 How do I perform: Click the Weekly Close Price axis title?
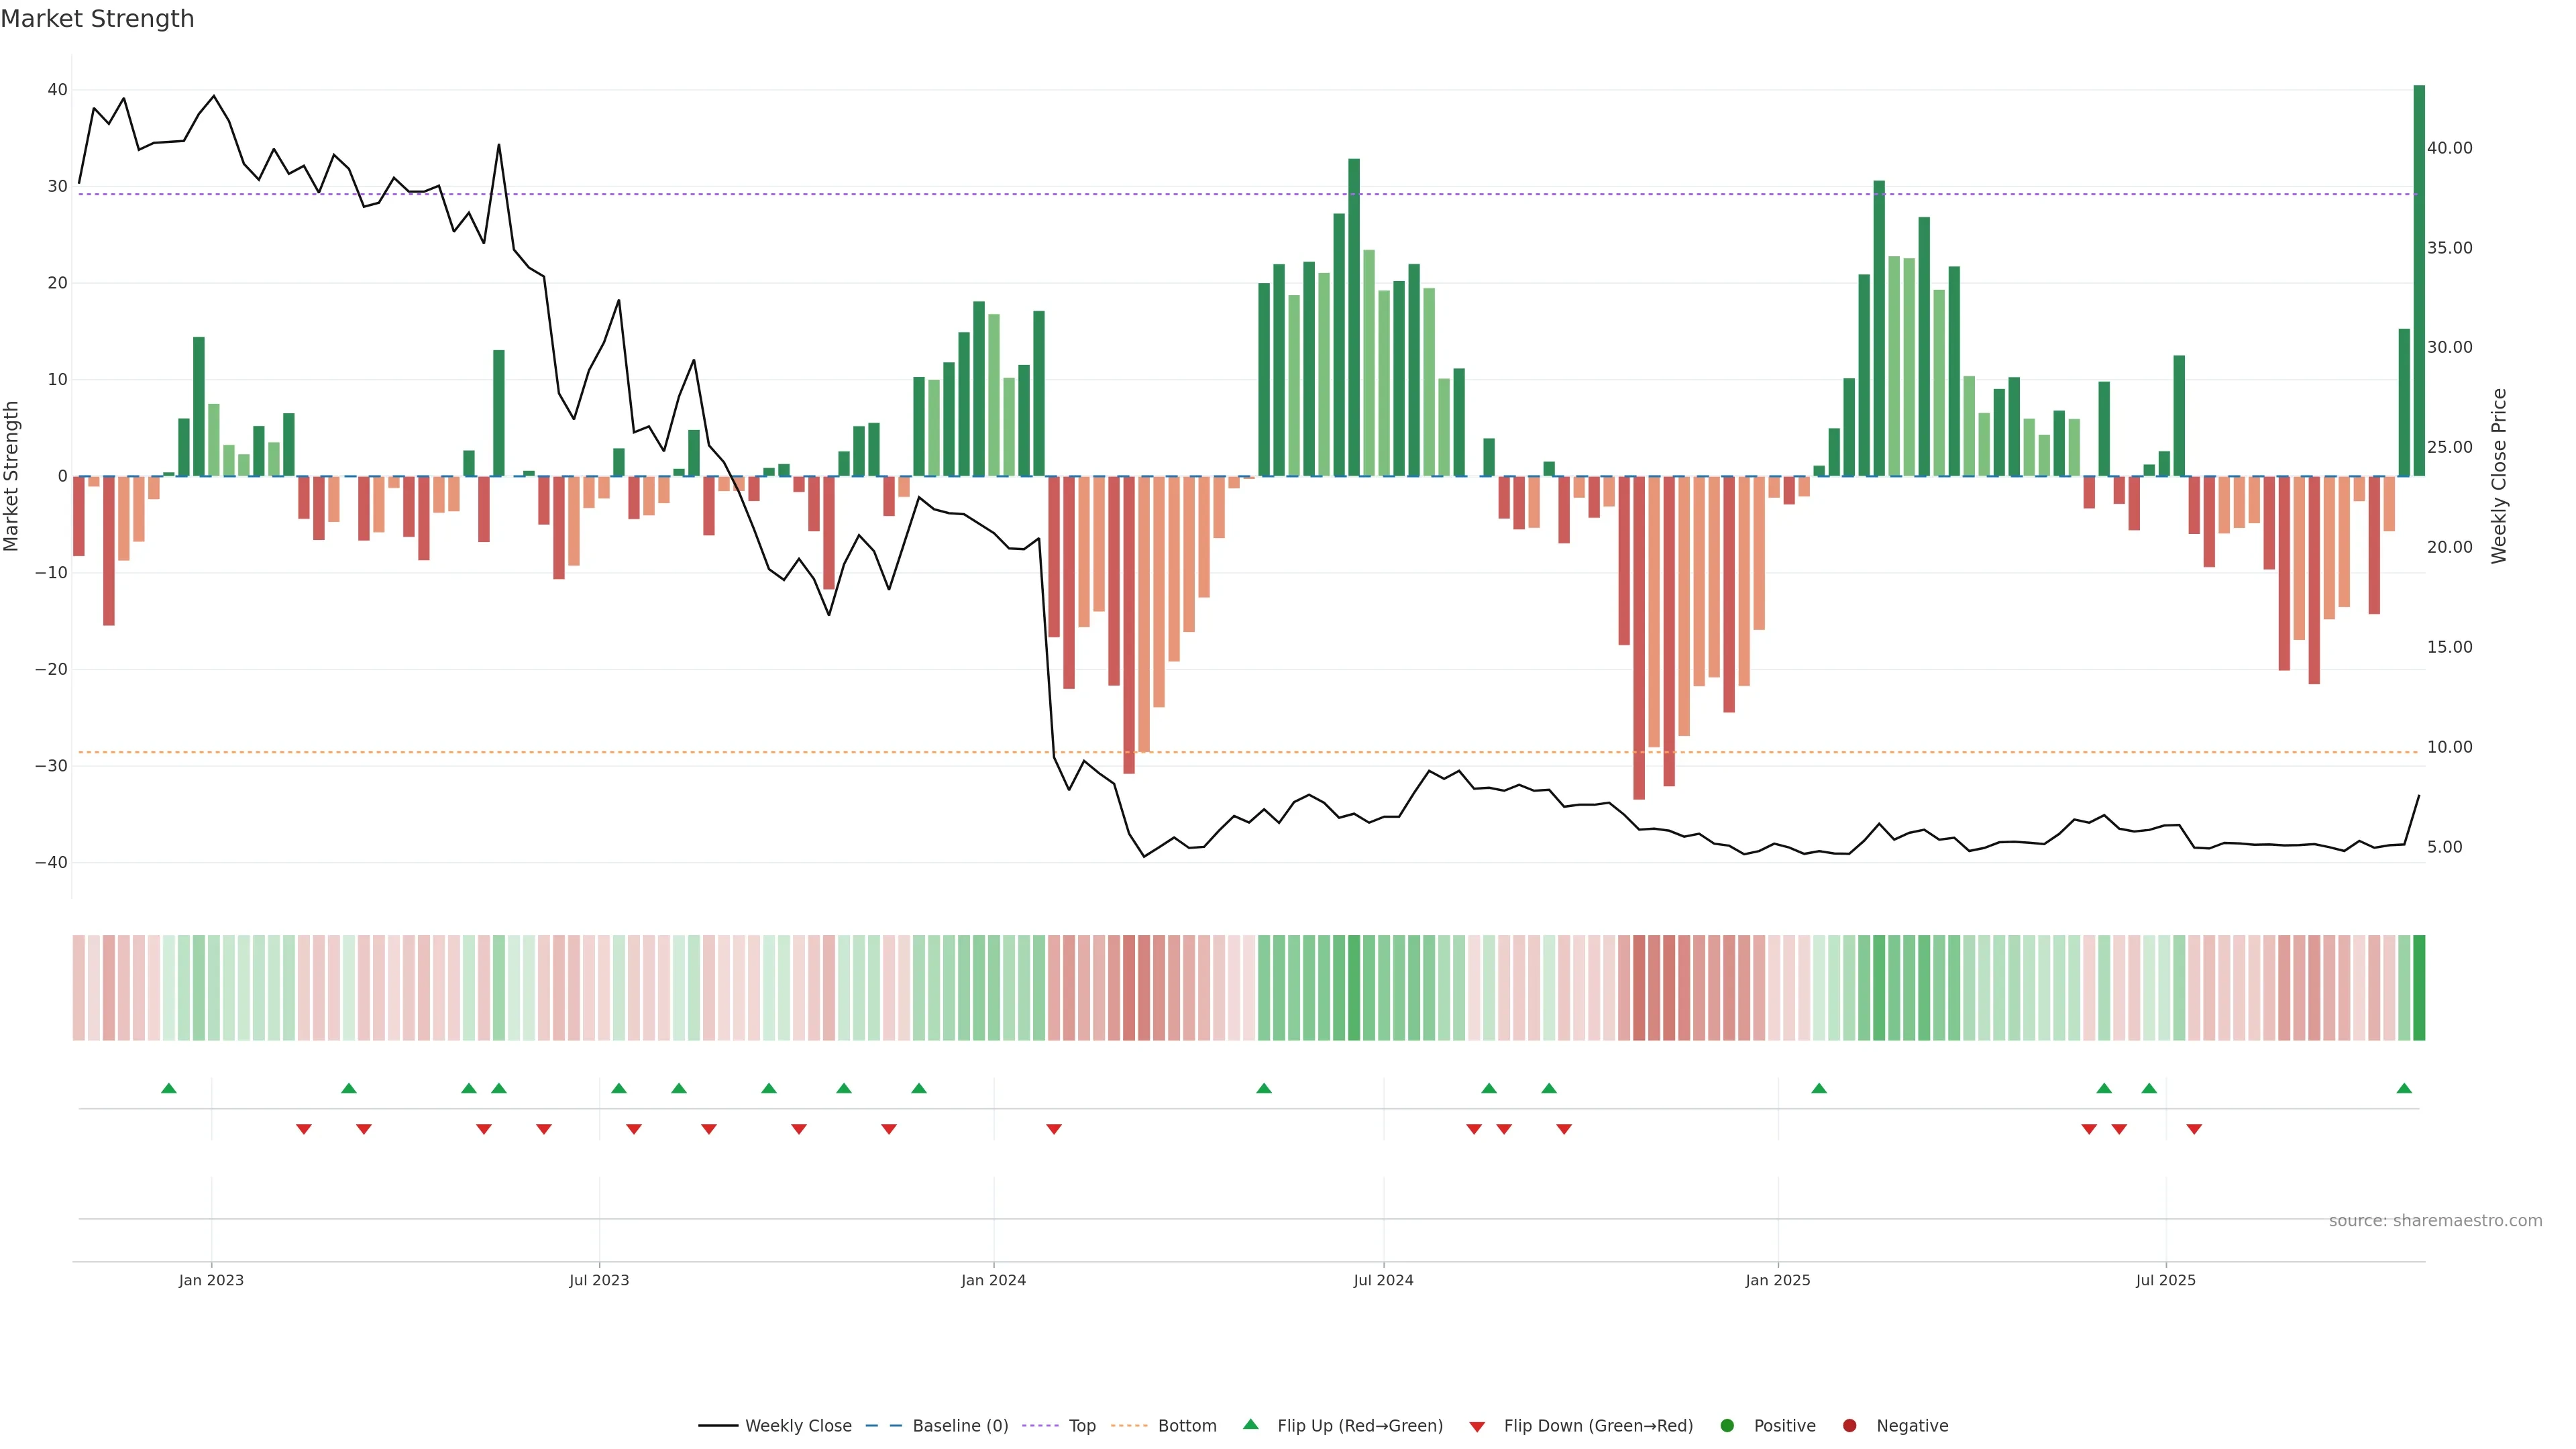(x=2499, y=476)
